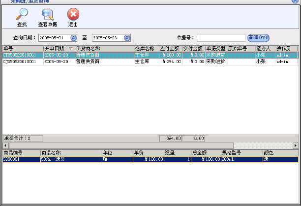Sort by the 开单日期 column header

coord(59,49)
